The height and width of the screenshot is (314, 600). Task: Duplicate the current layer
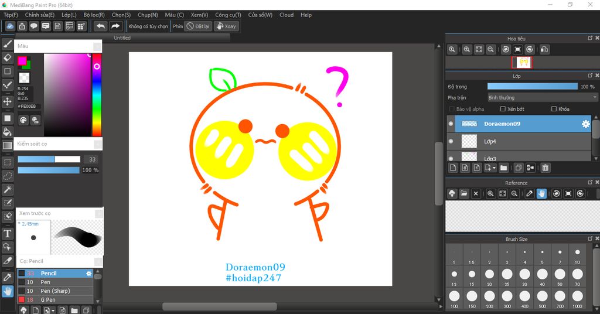[x=519, y=168]
